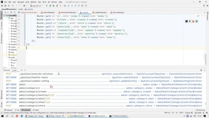Click Git Push arrow icon
Image resolution: width=209 pixels, height=118 pixels.
click(75, 6)
